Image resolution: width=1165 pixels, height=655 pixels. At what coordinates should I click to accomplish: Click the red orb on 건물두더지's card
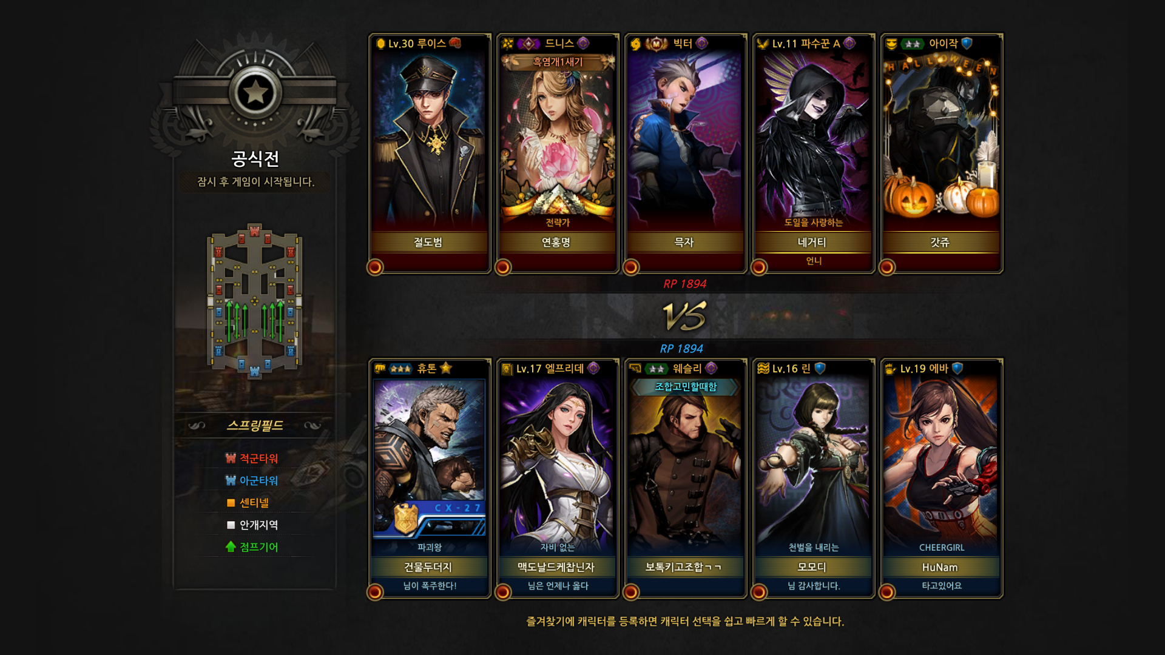(375, 592)
